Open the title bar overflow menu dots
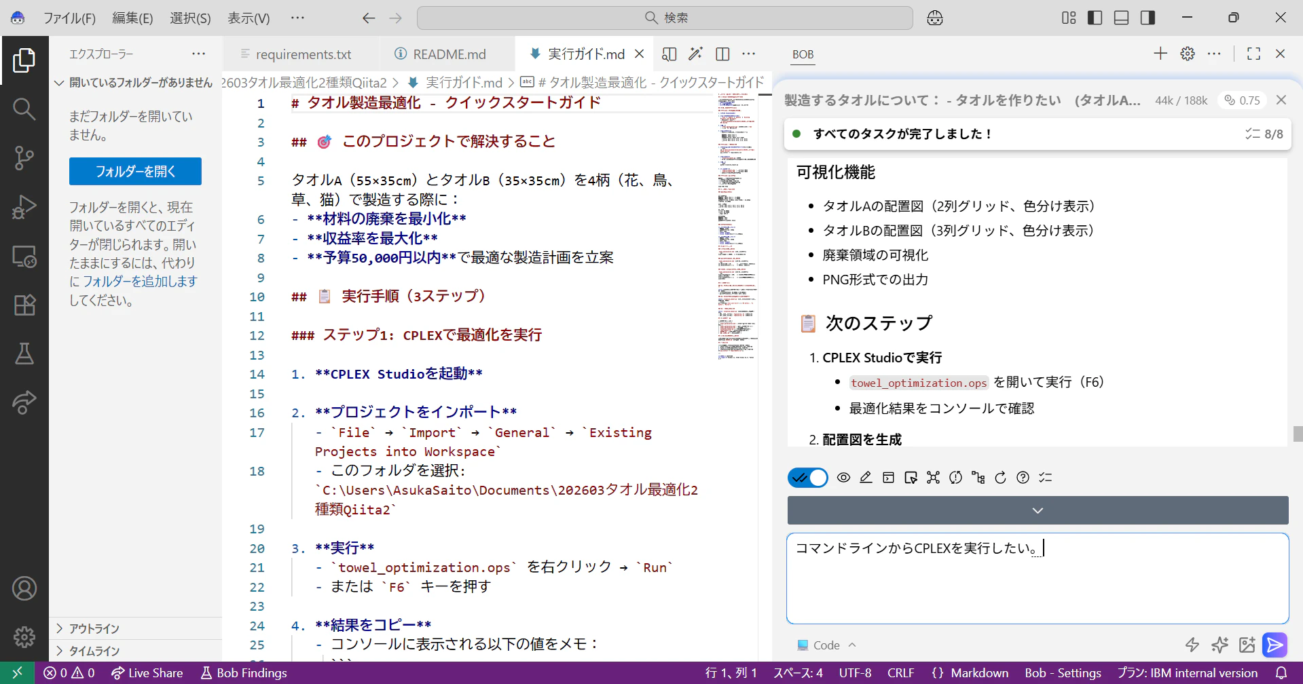This screenshot has height=684, width=1303. [x=297, y=18]
